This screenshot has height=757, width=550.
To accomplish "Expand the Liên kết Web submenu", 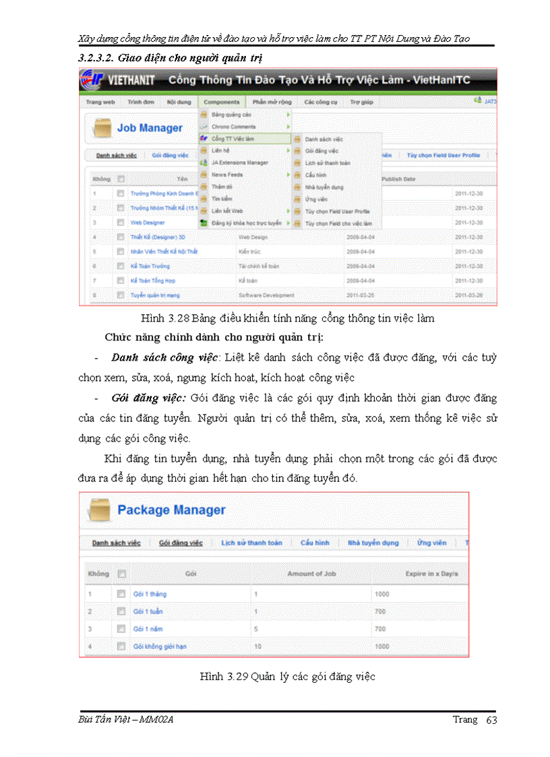I will tap(289, 210).
